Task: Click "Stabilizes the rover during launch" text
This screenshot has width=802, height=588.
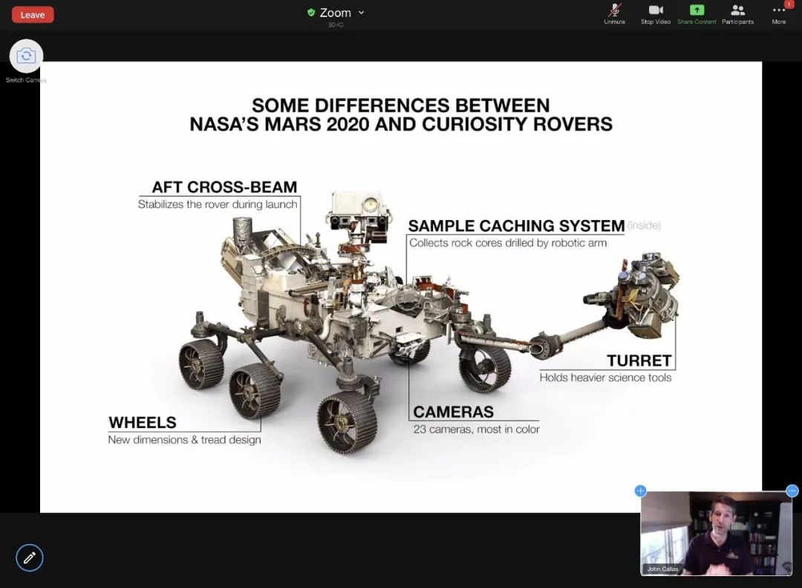Action: click(218, 204)
